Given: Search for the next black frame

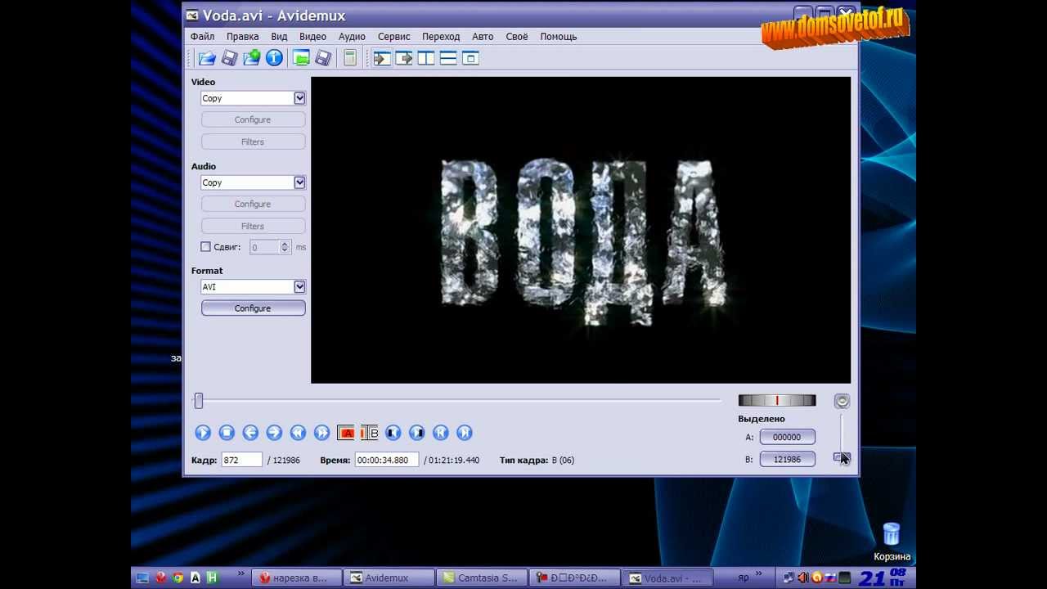Looking at the screenshot, I should coord(417,433).
